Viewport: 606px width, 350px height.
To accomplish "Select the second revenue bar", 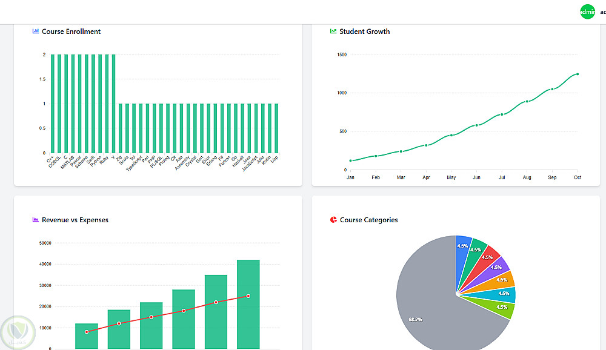I will click(x=119, y=329).
